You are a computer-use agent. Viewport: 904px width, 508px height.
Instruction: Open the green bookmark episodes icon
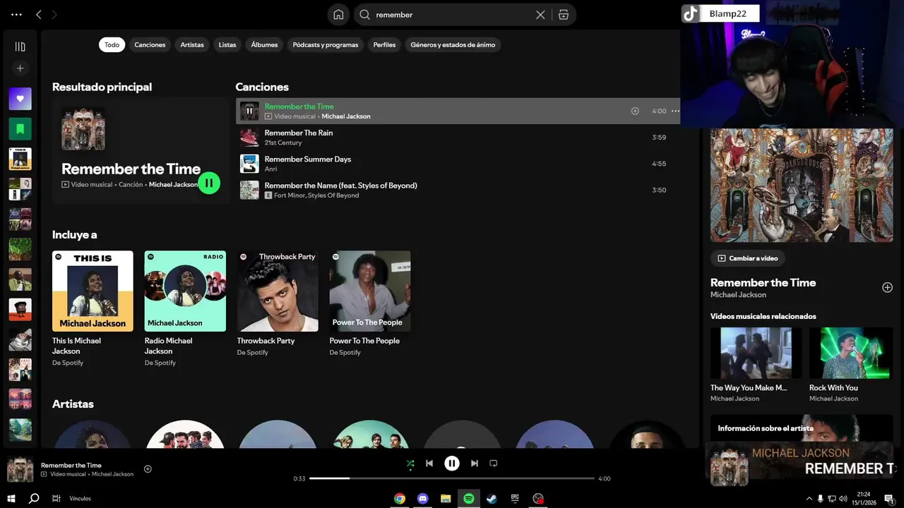[20, 128]
